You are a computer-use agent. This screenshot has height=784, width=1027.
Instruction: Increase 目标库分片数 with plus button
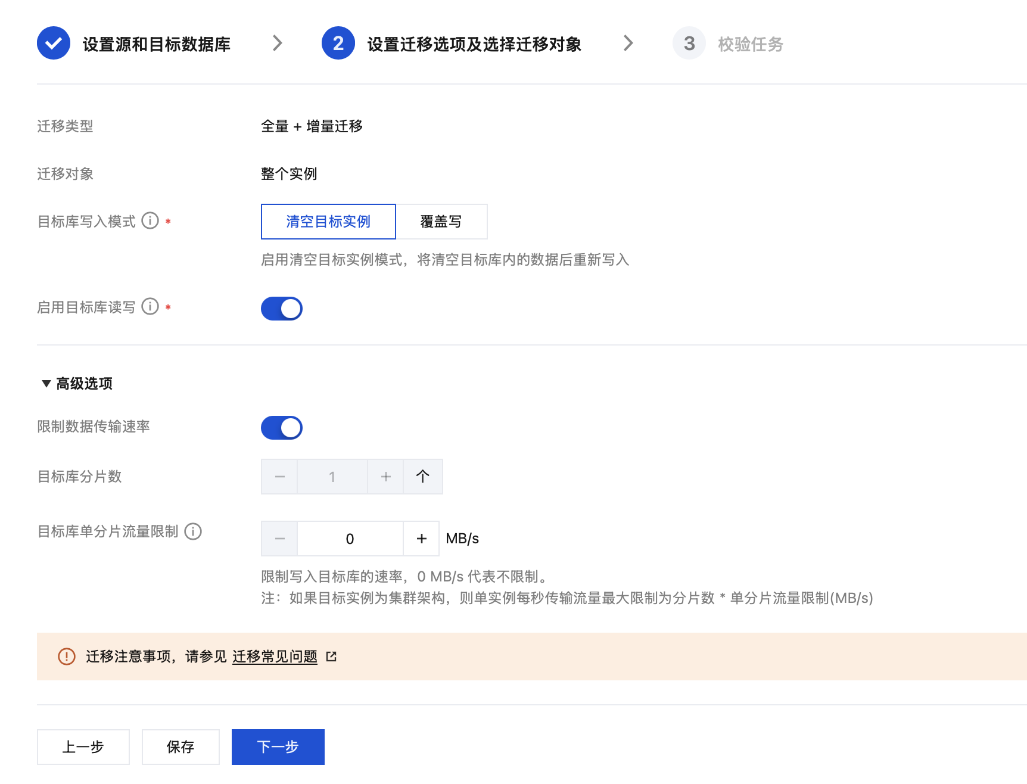pos(385,477)
